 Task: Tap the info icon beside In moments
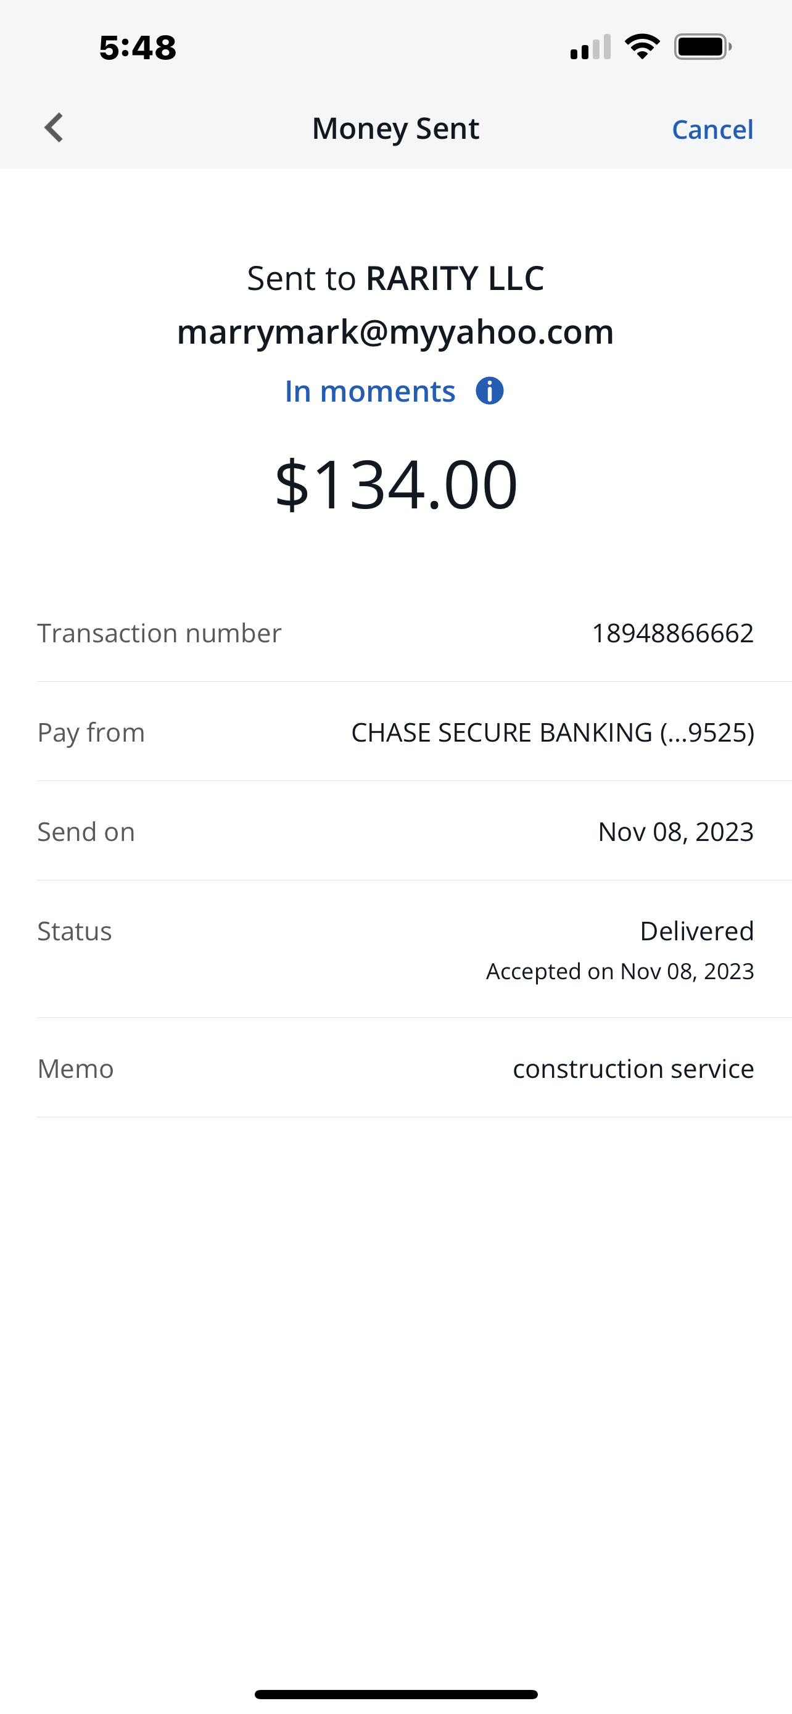coord(489,391)
